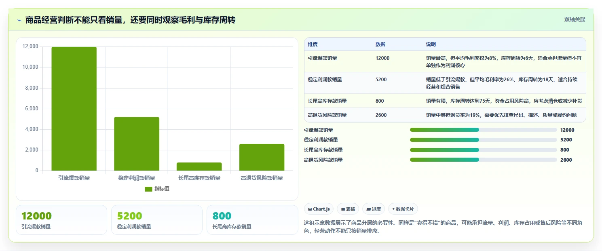Click the 稳定利润款销量 progress bar
This screenshot has width=602, height=251.
483,140
